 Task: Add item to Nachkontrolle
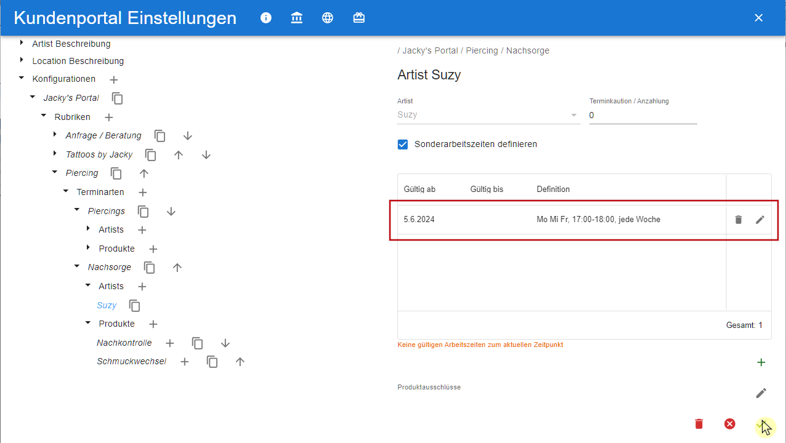170,343
